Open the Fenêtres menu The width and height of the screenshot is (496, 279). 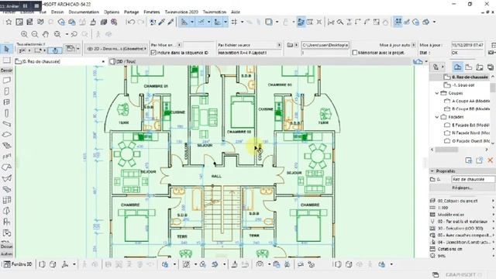point(152,12)
